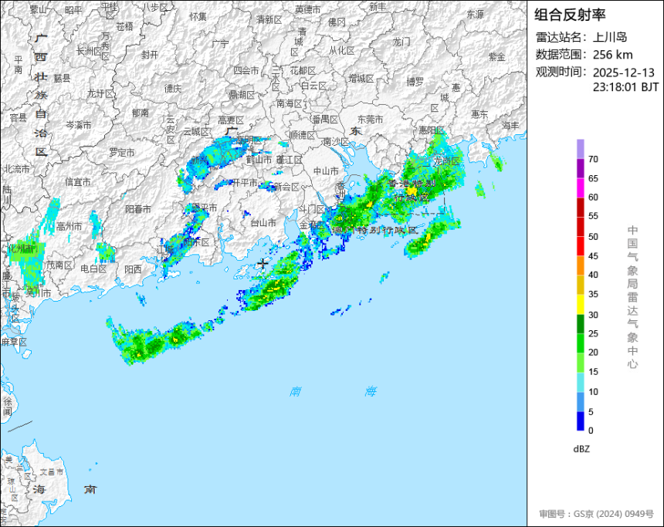This screenshot has height=527, width=664.
Task: Click the '龙门' map label
Action: tap(401, 42)
